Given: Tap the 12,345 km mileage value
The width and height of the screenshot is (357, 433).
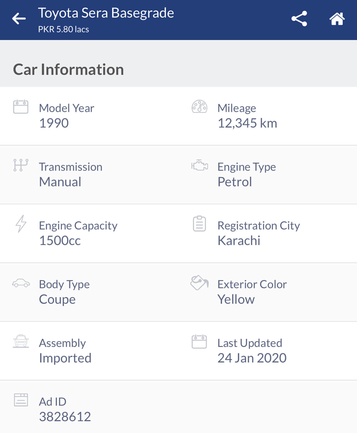Looking at the screenshot, I should [247, 123].
